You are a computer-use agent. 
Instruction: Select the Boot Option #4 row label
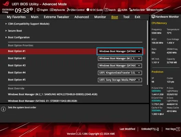17,73
